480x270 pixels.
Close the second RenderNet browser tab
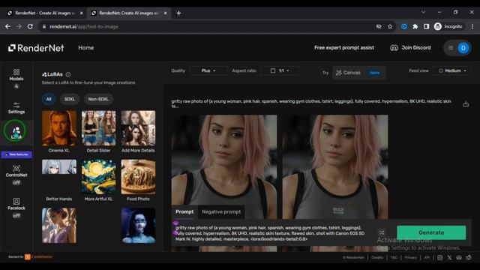(165, 13)
